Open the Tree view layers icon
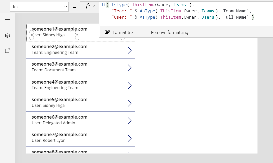This screenshot has height=163, width=273. 7,36
